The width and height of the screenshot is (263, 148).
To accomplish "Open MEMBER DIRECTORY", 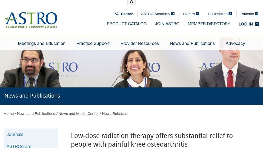I will (x=209, y=24).
